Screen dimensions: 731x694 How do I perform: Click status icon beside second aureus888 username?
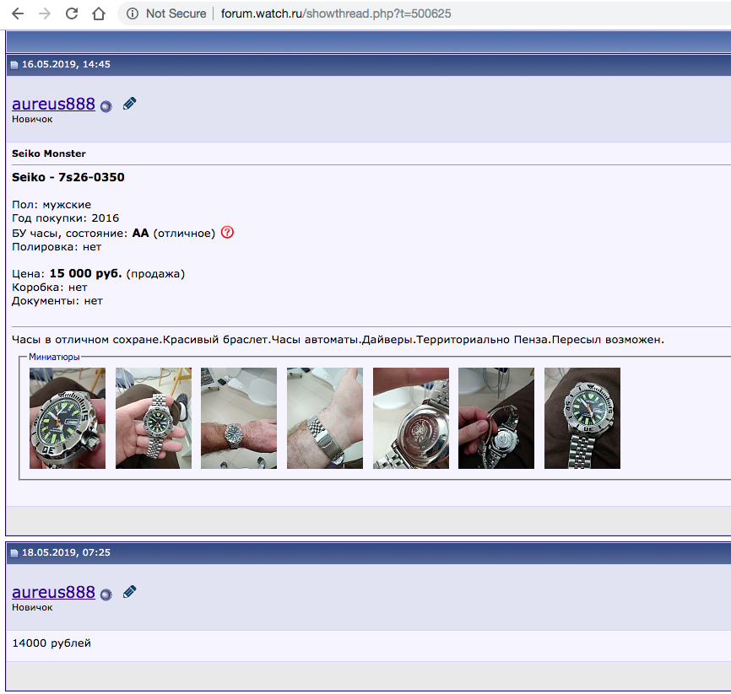(x=106, y=594)
